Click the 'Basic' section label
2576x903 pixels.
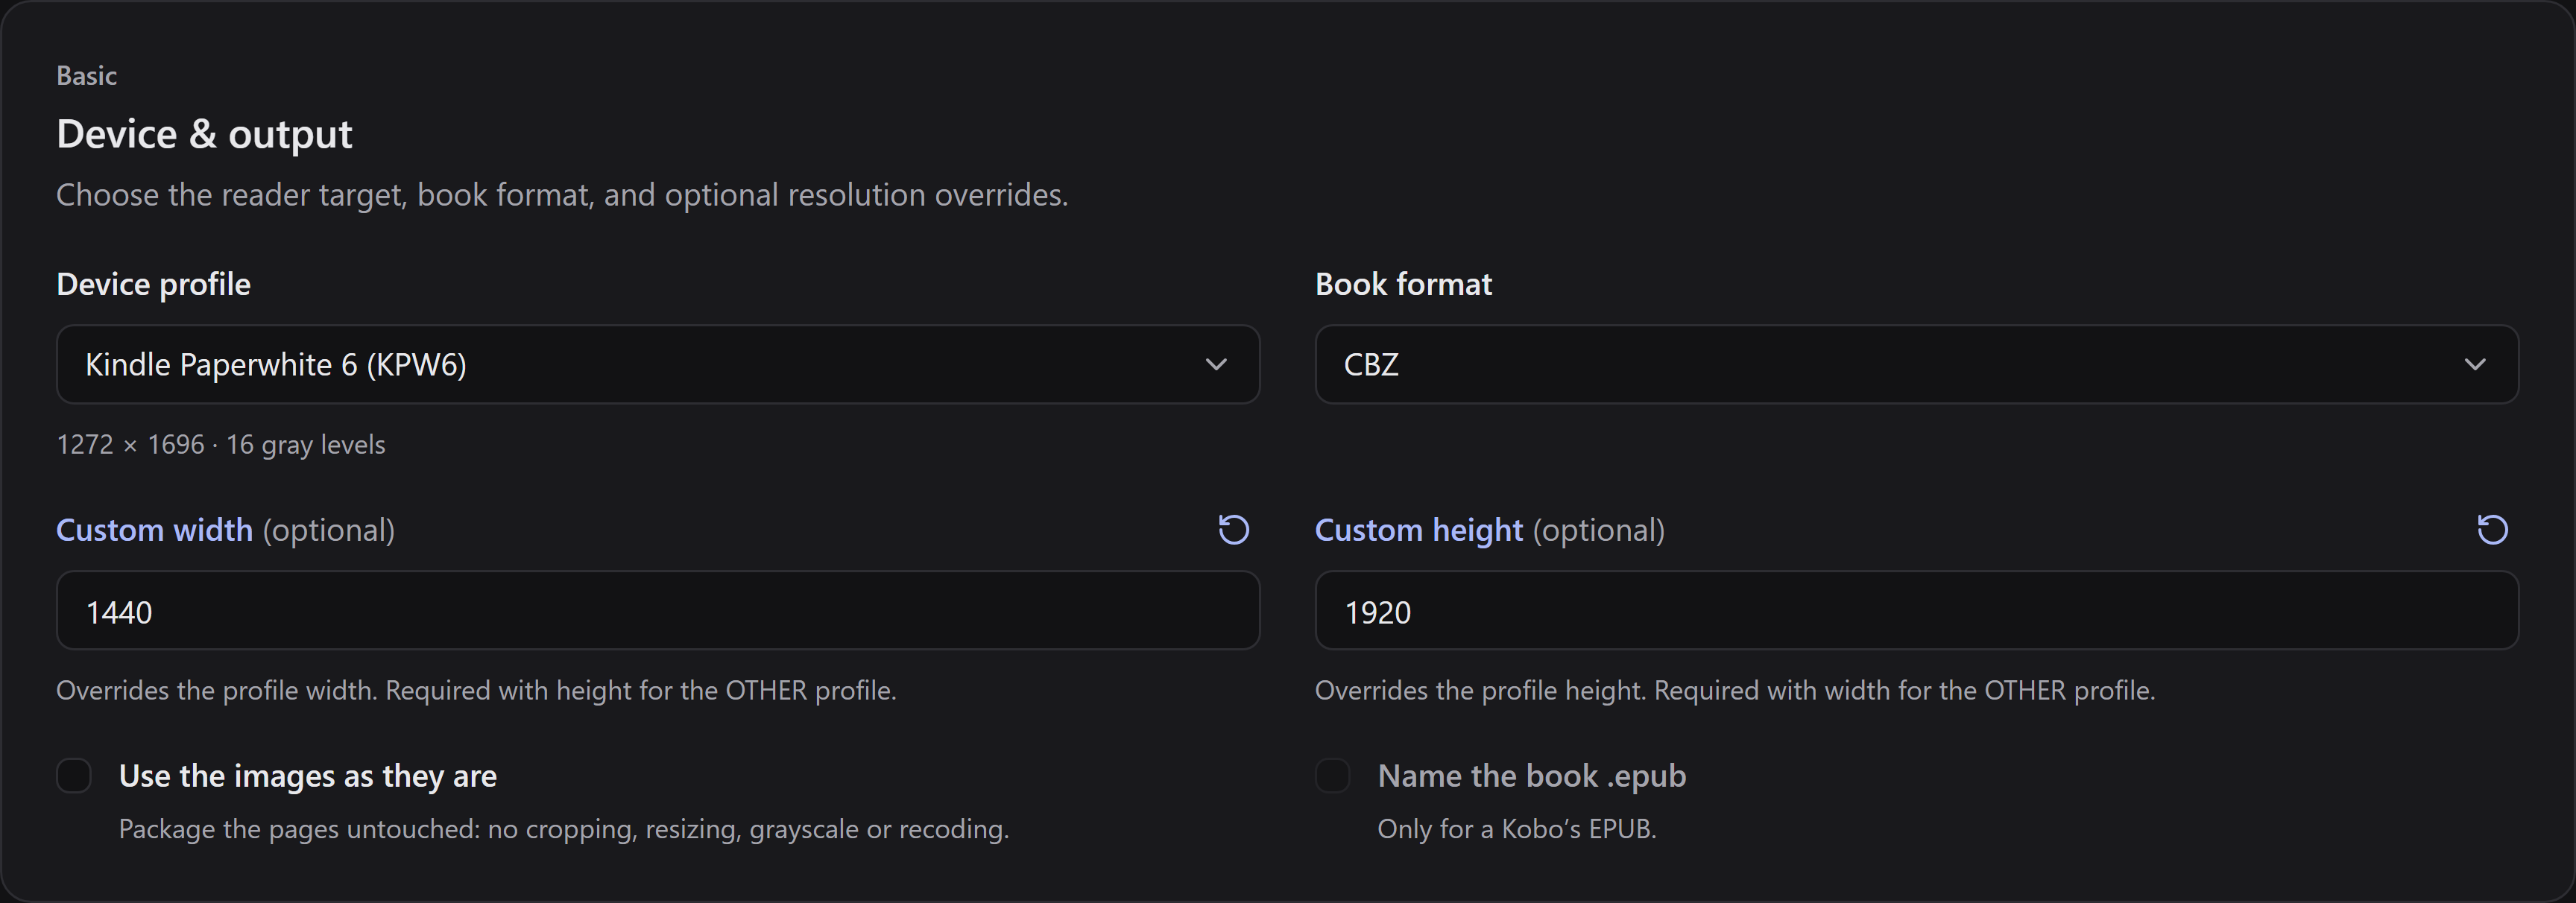[86, 76]
